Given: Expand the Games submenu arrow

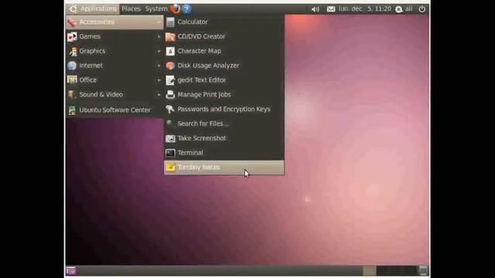Looking at the screenshot, I should pyautogui.click(x=159, y=37).
